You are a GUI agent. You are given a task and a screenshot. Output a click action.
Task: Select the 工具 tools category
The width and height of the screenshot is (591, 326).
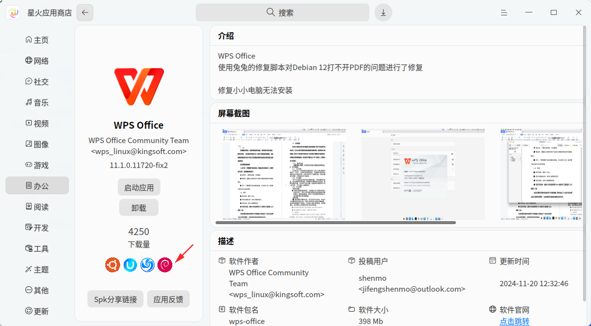[37, 248]
